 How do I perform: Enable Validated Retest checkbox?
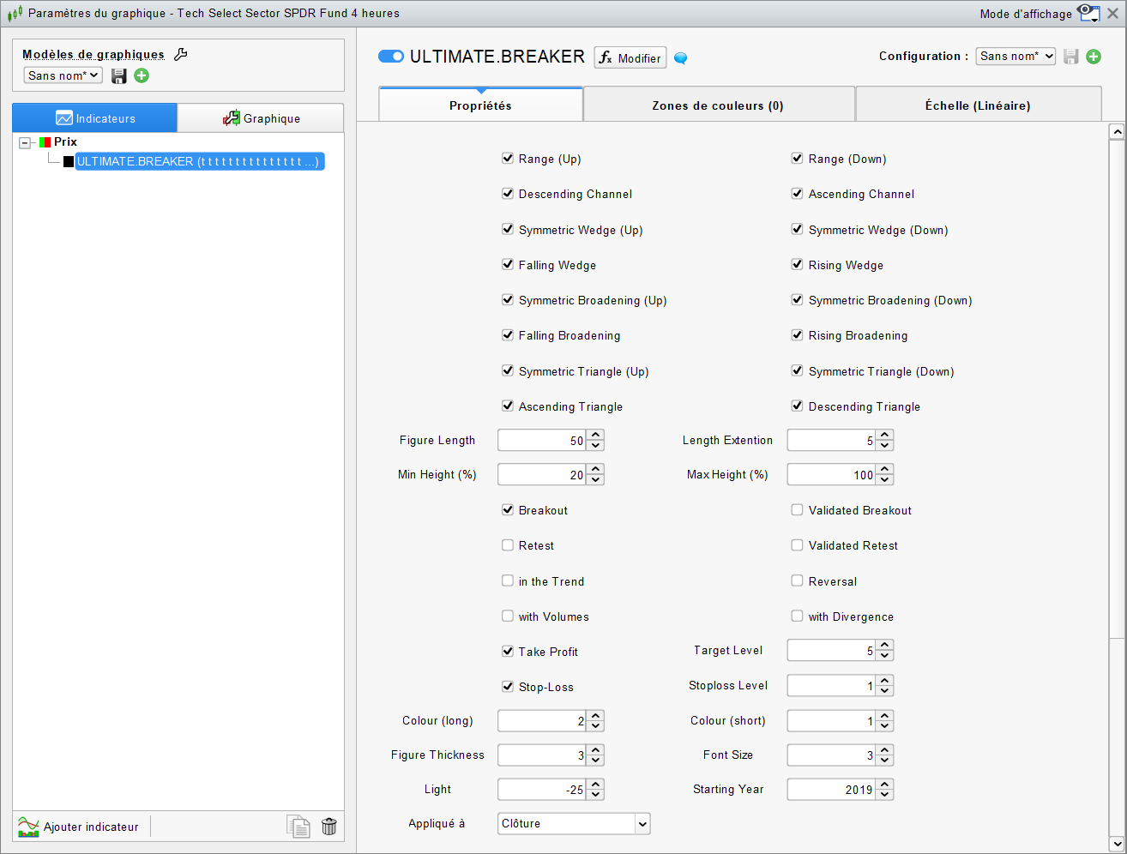[x=797, y=544]
